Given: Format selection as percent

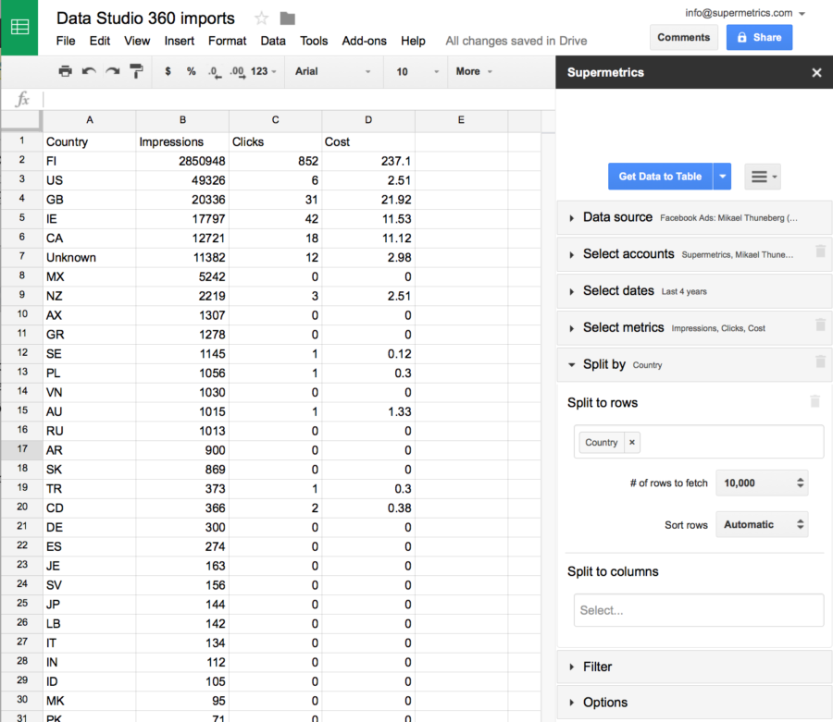Looking at the screenshot, I should coord(192,71).
